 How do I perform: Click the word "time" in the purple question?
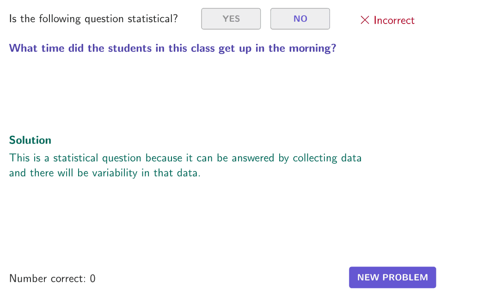pyautogui.click(x=53, y=48)
